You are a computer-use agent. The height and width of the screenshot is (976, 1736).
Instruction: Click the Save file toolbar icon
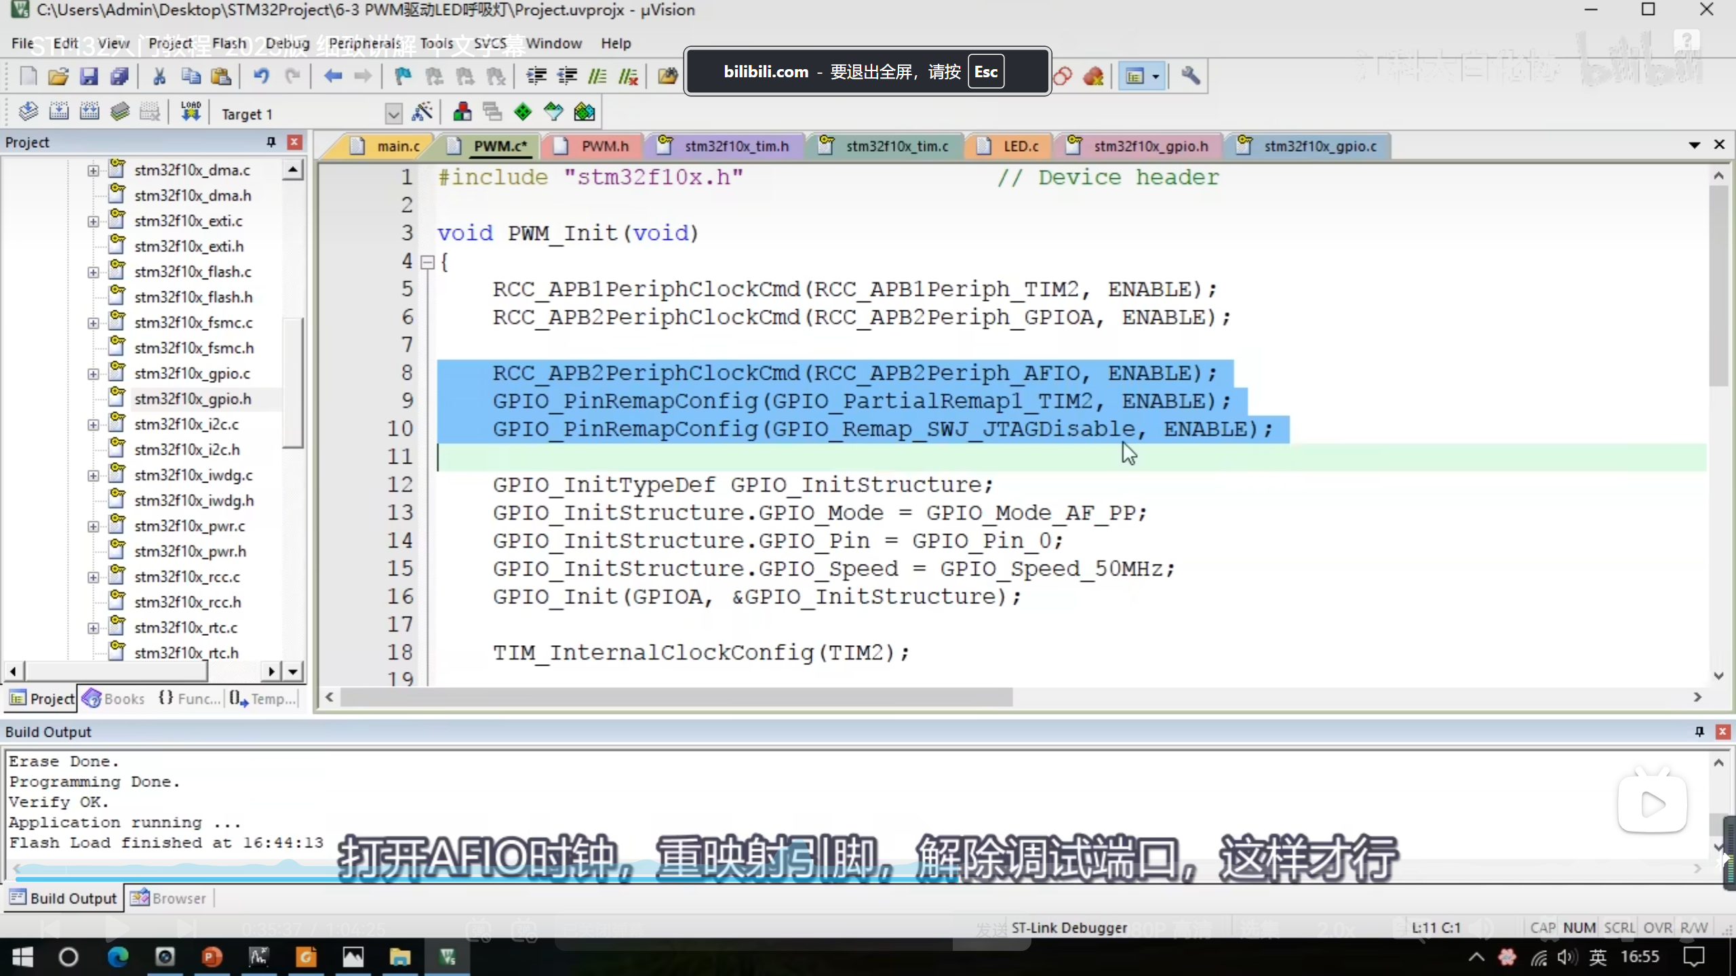click(89, 76)
